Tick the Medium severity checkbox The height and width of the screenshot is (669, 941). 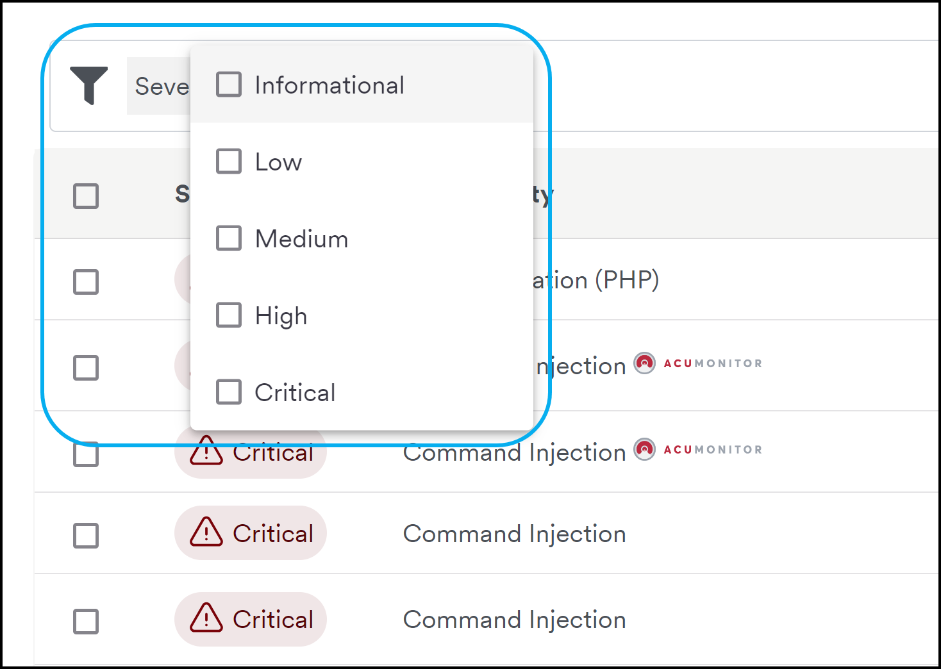pos(229,238)
